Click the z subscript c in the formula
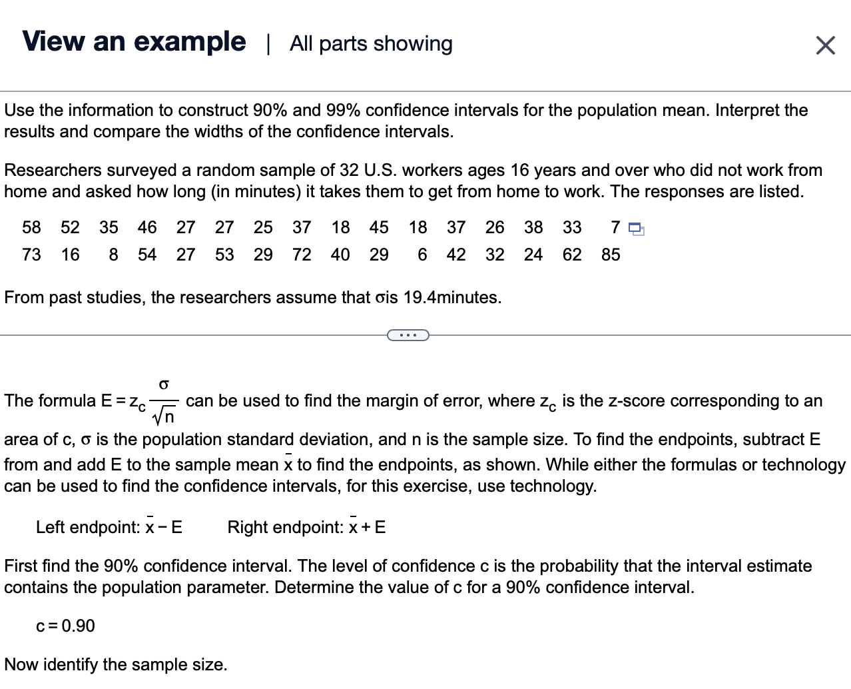 coord(139,402)
